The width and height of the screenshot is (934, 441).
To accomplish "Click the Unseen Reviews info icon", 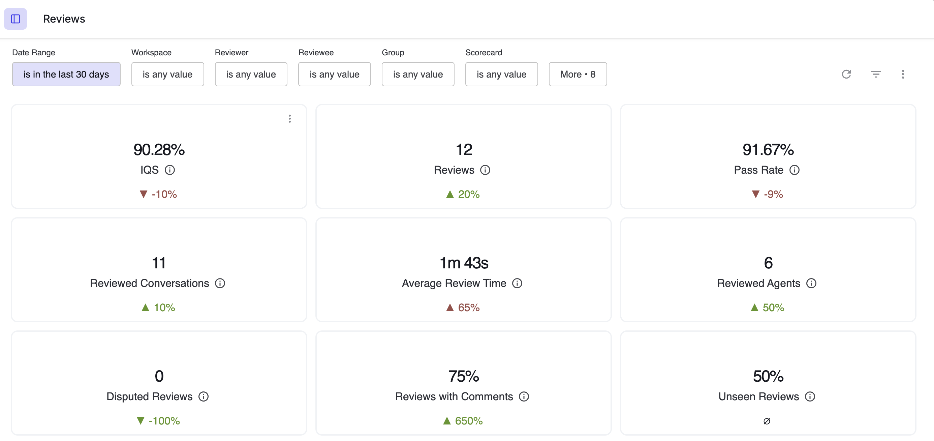I will pos(811,396).
